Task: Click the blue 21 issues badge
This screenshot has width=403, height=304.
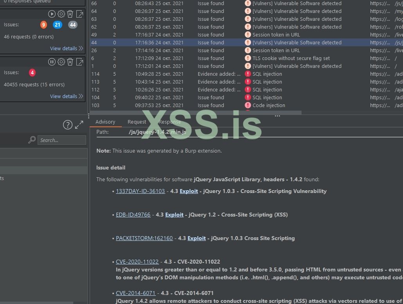Action: pyautogui.click(x=58, y=25)
